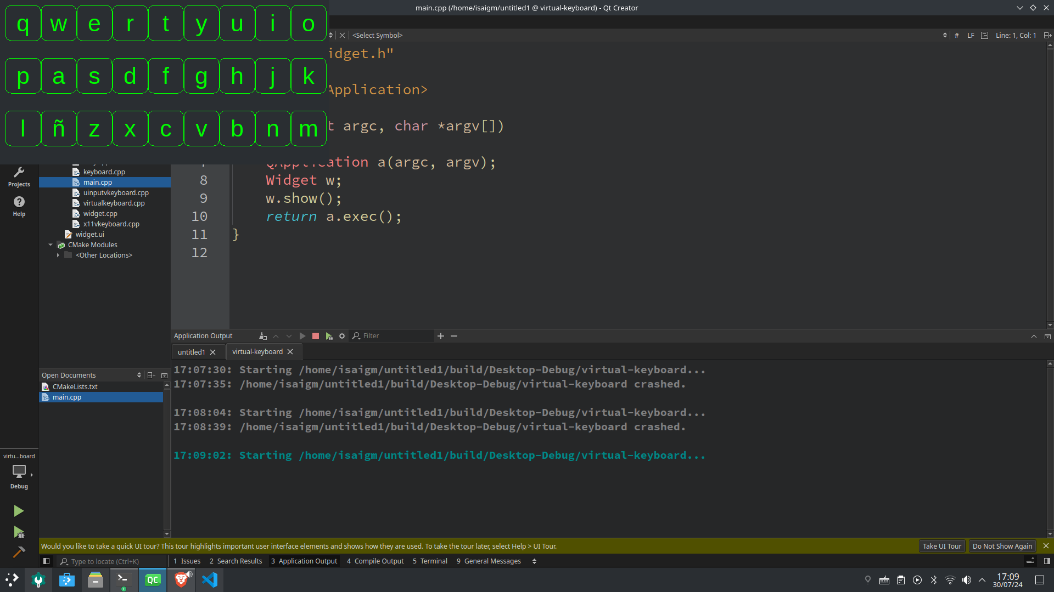The height and width of the screenshot is (592, 1054).
Task: Open the Debug kit selector monitor icon
Action: (19, 471)
